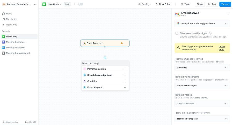Click the Email Received panel title

point(190,13)
